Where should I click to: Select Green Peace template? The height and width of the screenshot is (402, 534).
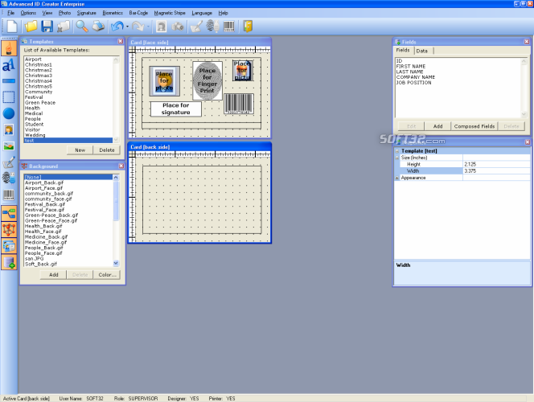[68, 102]
